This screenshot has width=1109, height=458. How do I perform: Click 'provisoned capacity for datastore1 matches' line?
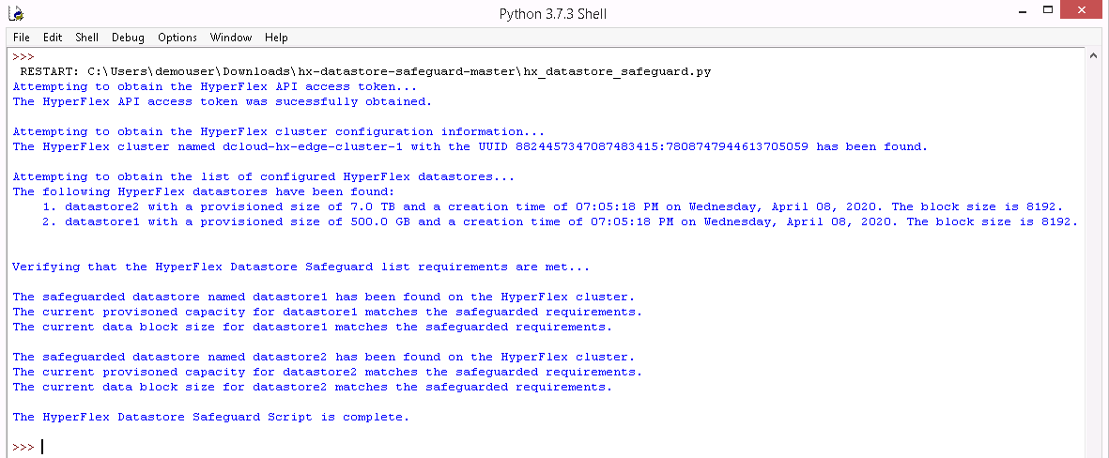328,312
